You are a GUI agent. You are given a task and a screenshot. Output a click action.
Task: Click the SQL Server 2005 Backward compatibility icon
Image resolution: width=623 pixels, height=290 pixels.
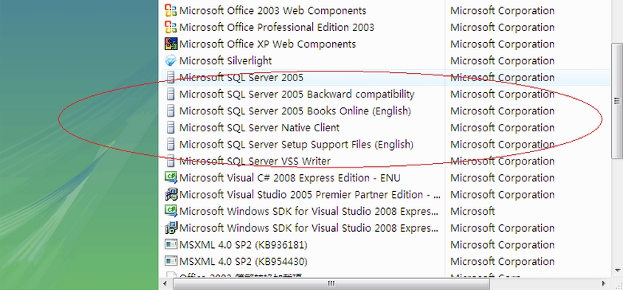point(171,94)
